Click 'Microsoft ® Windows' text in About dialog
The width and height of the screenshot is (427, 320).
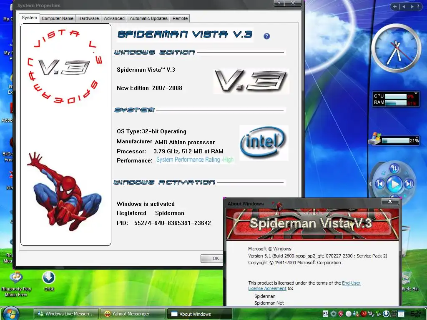[x=270, y=249]
